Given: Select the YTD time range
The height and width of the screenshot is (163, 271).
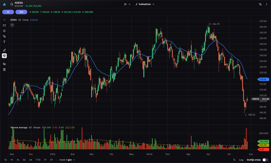Looking at the screenshot, I should tap(38, 160).
